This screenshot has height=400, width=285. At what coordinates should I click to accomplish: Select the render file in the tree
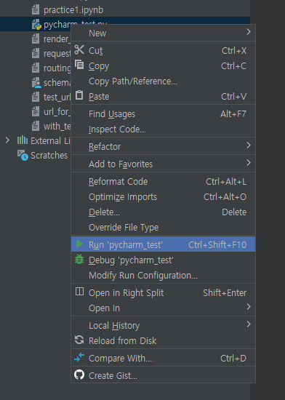(x=57, y=39)
